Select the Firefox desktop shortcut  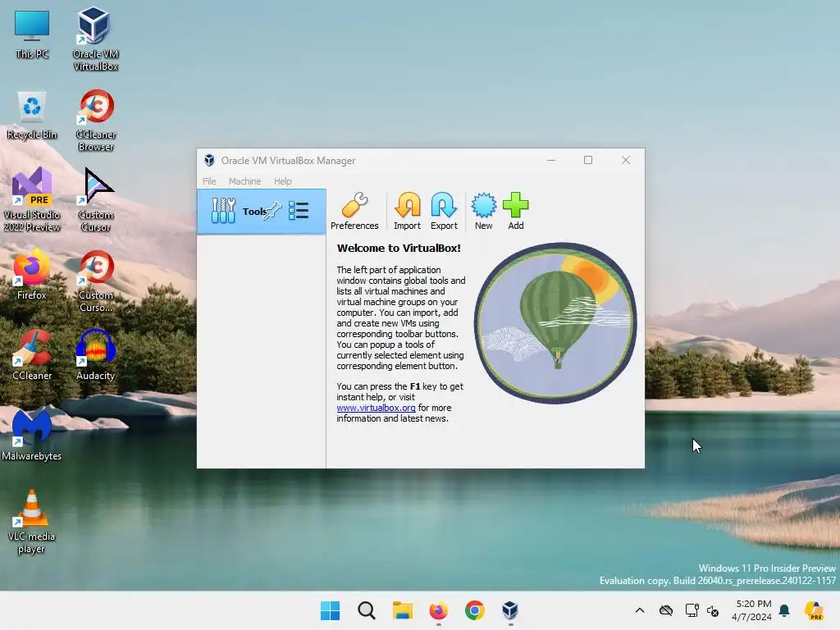(x=32, y=274)
